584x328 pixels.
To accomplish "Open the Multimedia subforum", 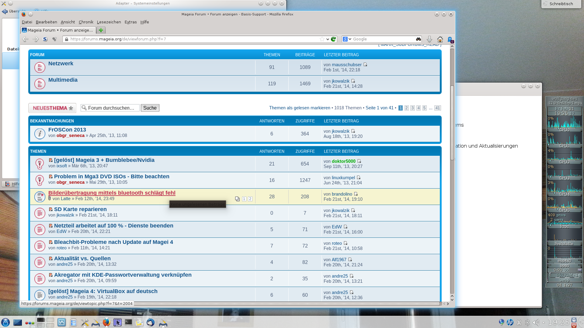I will pyautogui.click(x=63, y=80).
